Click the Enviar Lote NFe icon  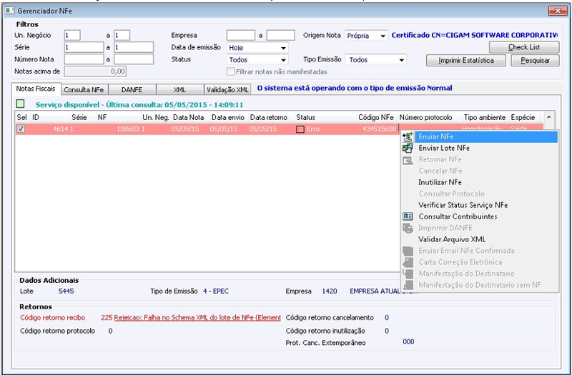click(407, 149)
